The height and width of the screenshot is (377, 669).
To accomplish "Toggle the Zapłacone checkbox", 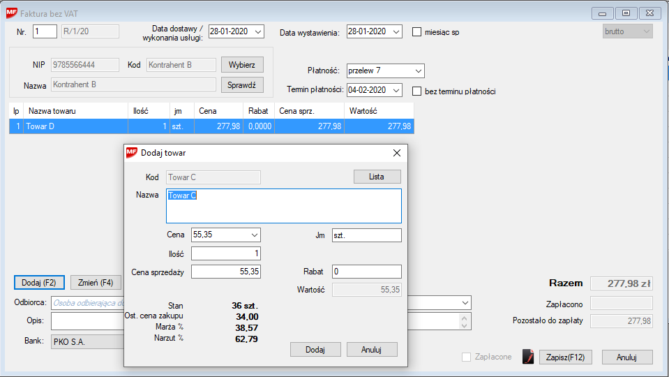I will coord(467,357).
